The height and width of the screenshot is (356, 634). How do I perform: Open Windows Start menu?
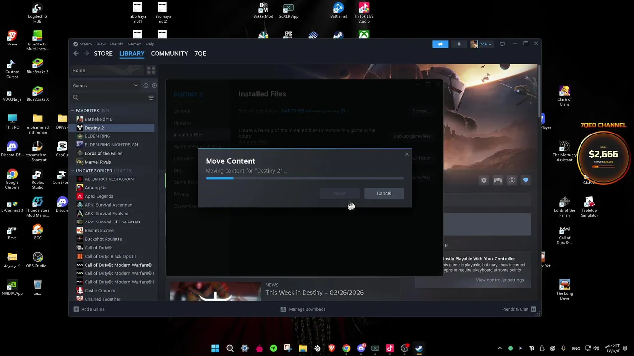point(215,348)
